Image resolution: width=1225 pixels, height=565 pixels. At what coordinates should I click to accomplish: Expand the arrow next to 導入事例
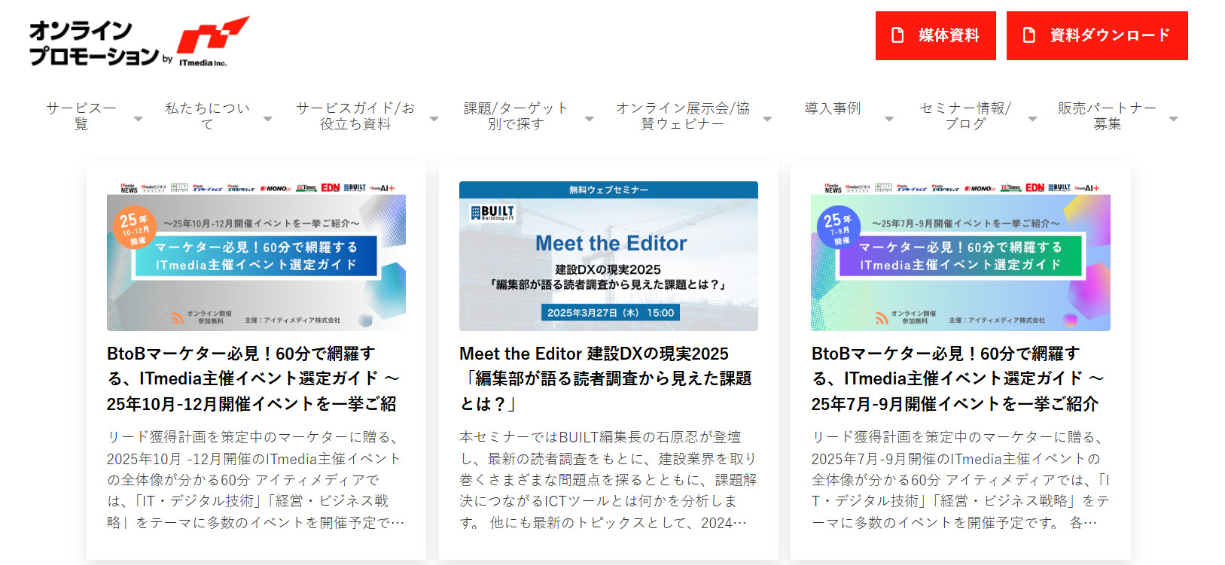pyautogui.click(x=889, y=119)
